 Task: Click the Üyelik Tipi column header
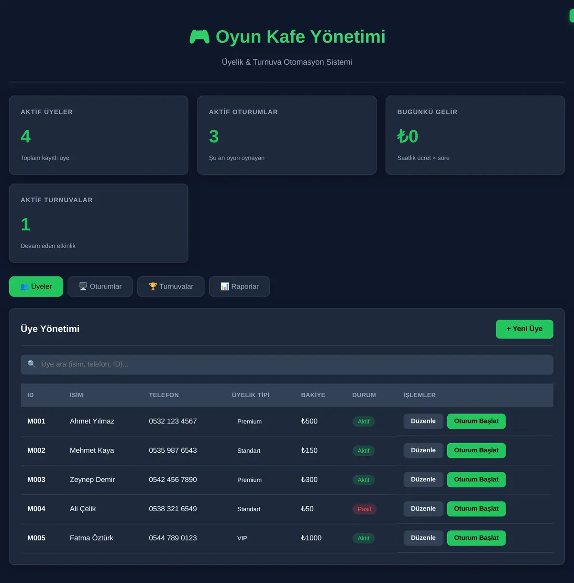click(251, 395)
